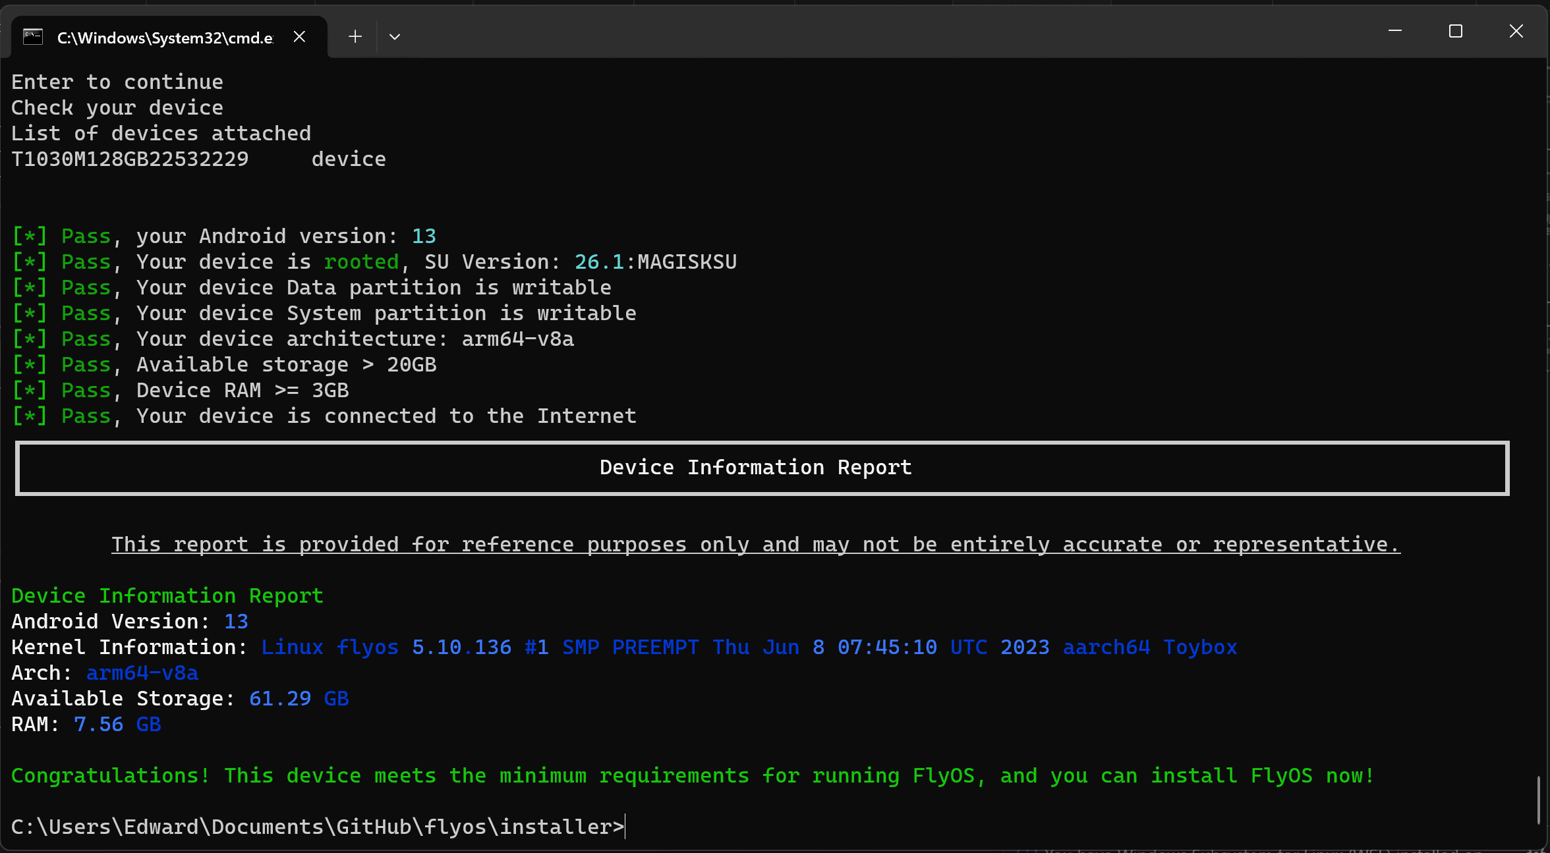The image size is (1550, 853).
Task: Close the terminal window
Action: (1516, 31)
